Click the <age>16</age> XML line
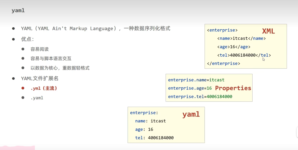Image resolution: width=298 pixels, height=150 pixels. 234,47
